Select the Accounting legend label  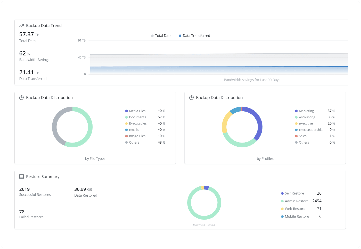[307, 117]
